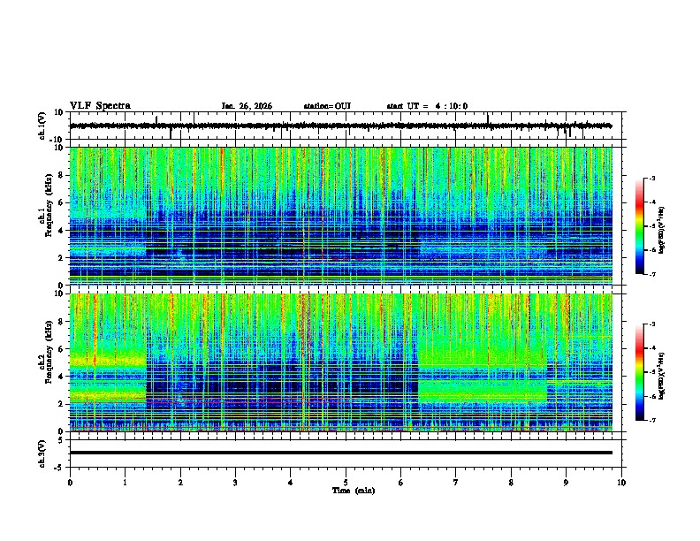This screenshot has width=700, height=541.
Task: Select the start UT = 4:10:0 text
Action: point(427,106)
